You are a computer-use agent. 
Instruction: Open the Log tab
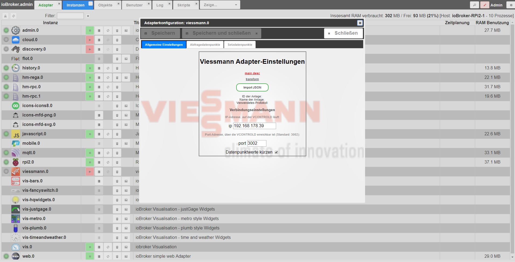click(160, 5)
